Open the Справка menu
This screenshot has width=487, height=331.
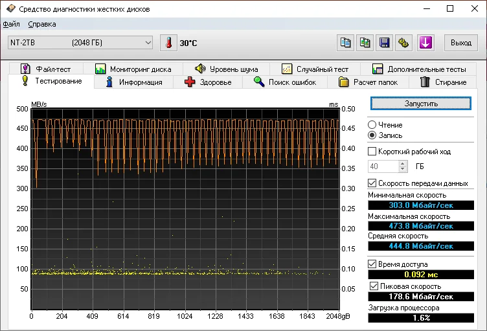tap(42, 24)
